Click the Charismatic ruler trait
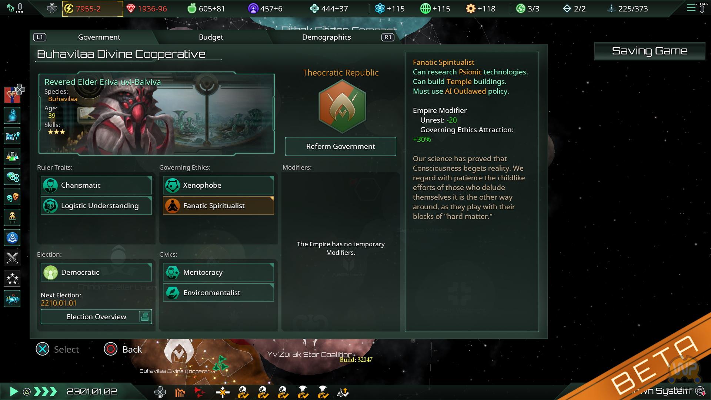Viewport: 711px width, 400px height. click(x=96, y=185)
